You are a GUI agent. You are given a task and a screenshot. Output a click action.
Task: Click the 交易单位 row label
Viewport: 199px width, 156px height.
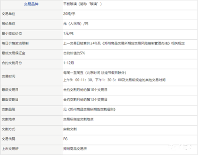pos(8,14)
